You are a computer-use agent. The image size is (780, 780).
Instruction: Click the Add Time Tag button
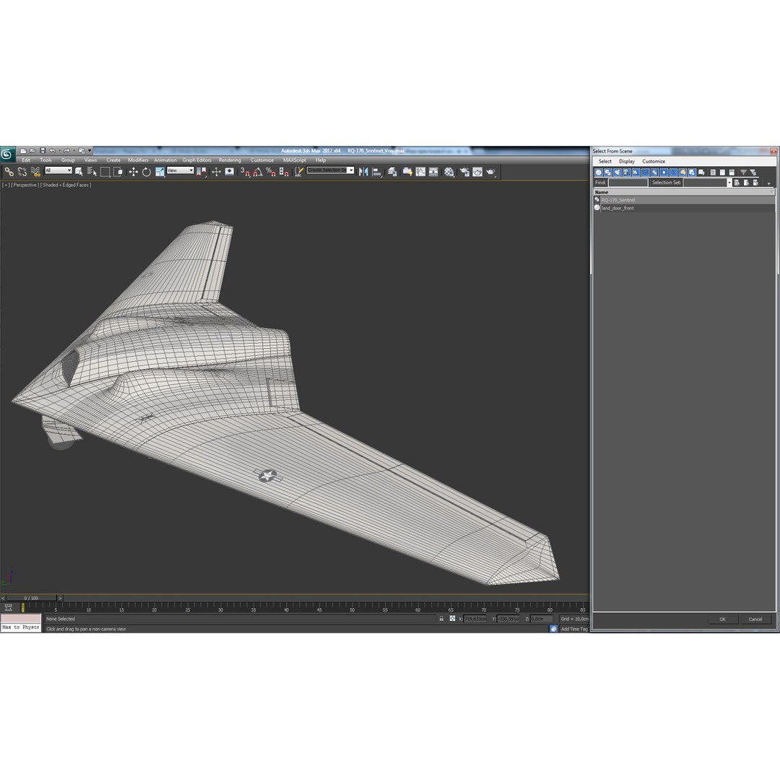point(574,629)
